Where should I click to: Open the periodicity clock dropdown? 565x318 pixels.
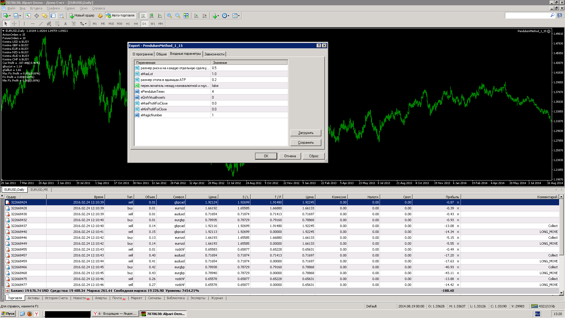(226, 16)
